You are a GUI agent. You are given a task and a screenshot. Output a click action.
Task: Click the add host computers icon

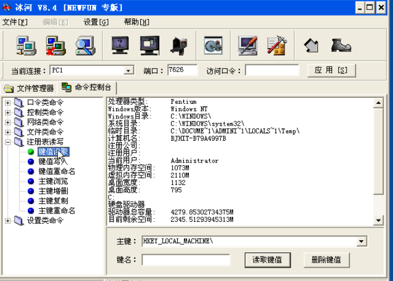26,46
